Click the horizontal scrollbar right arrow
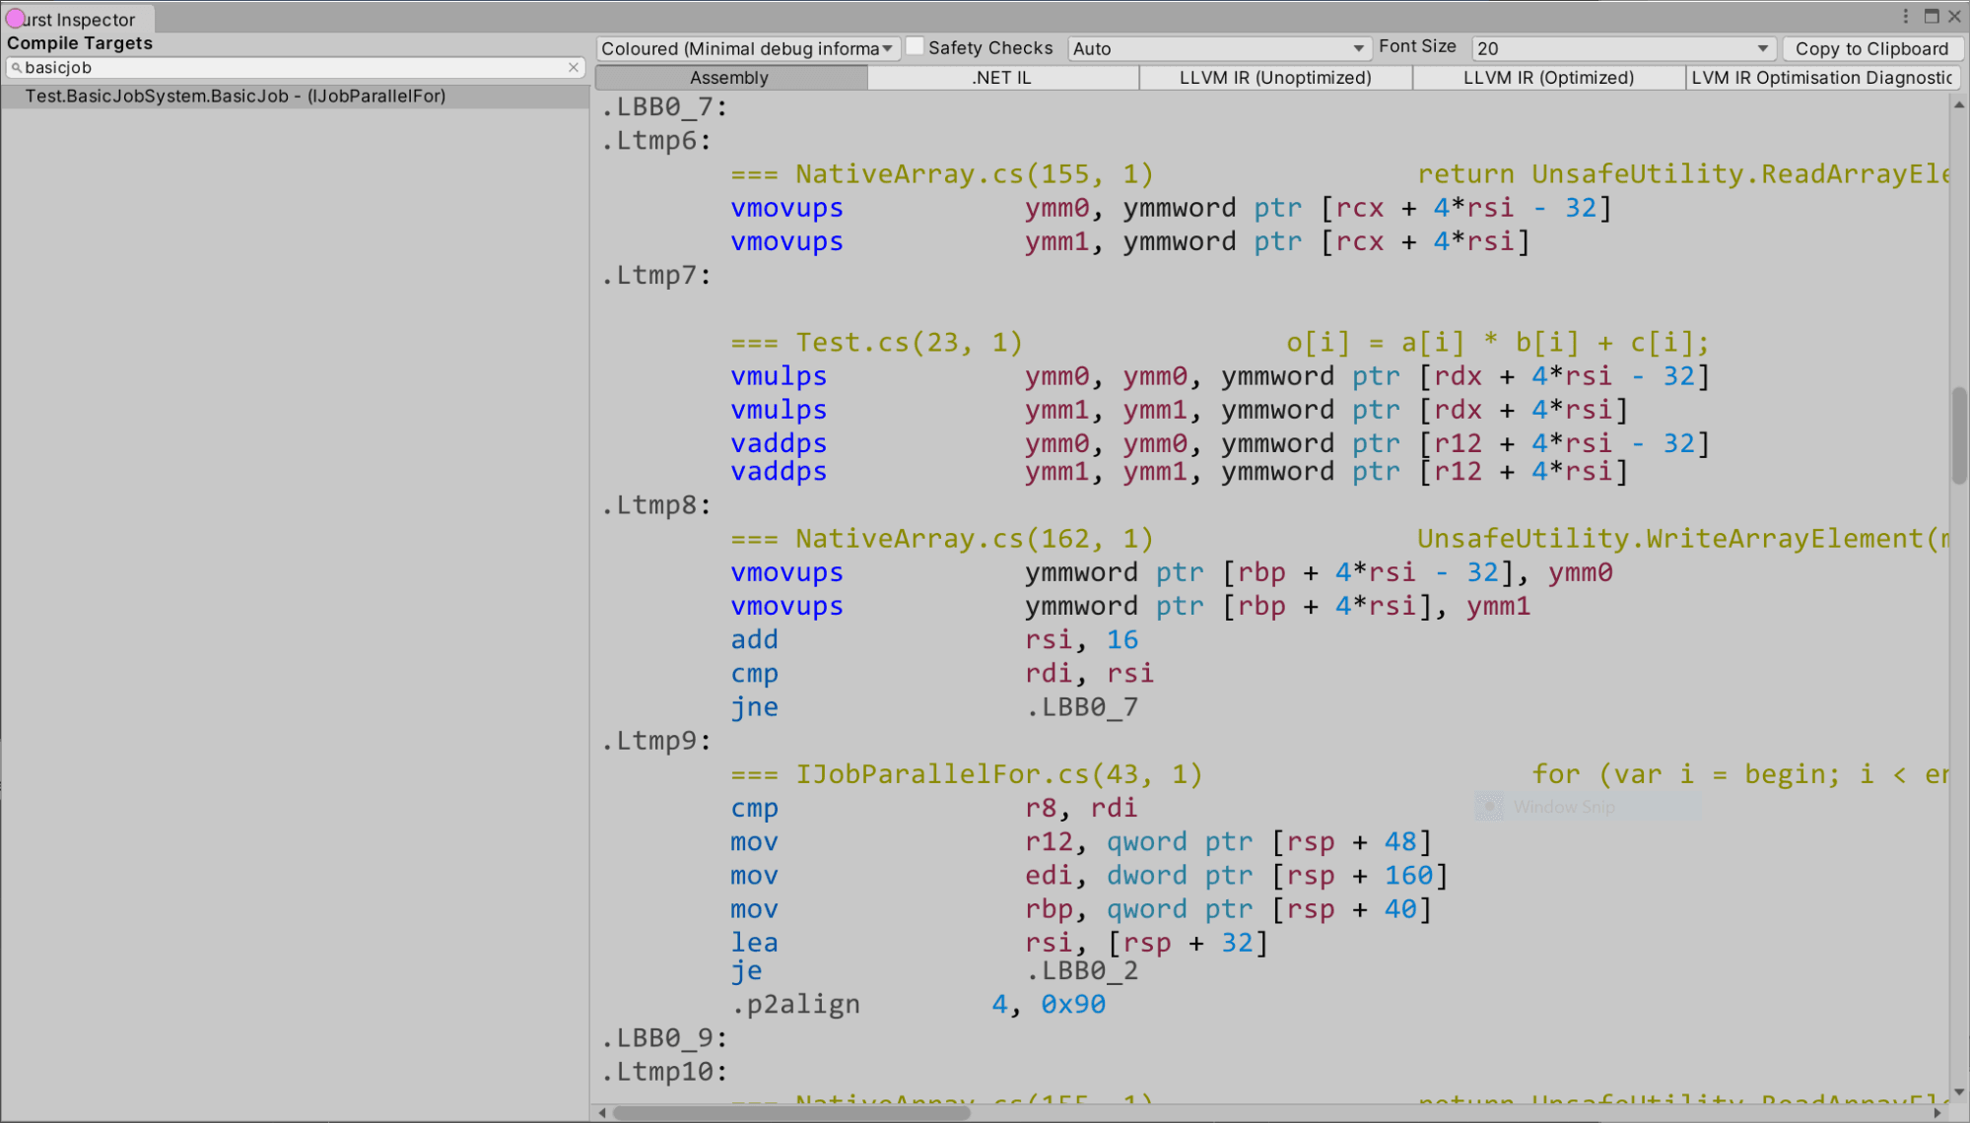1970x1123 pixels. [x=1938, y=1113]
